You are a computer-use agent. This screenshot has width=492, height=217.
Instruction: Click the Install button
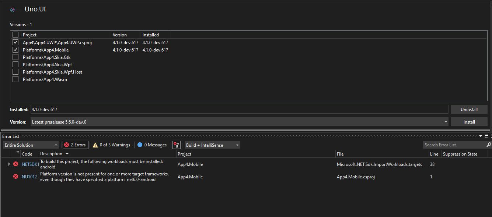point(469,122)
